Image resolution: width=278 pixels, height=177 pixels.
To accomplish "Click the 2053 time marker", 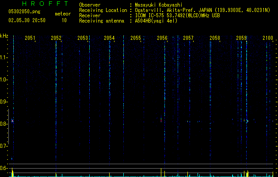I will click(83, 38).
